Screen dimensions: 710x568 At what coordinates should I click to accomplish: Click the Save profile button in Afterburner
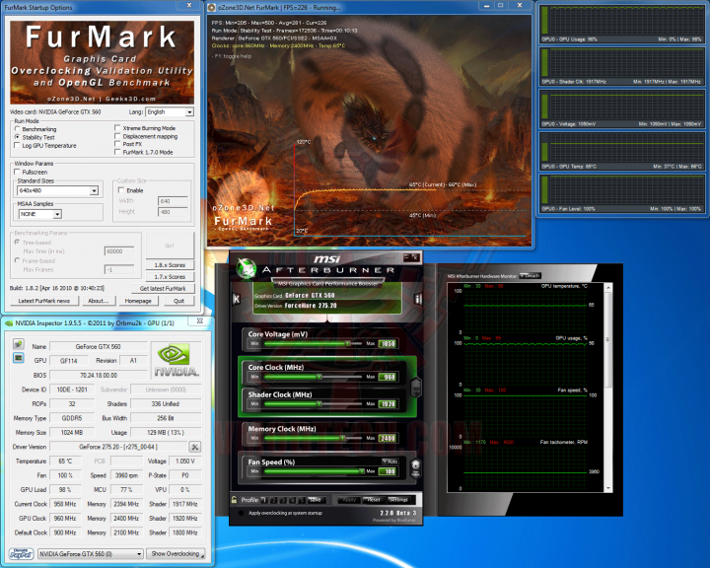[x=317, y=500]
